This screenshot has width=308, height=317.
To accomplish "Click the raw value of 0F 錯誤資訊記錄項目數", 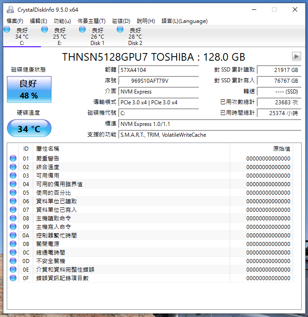I will [x=268, y=278].
